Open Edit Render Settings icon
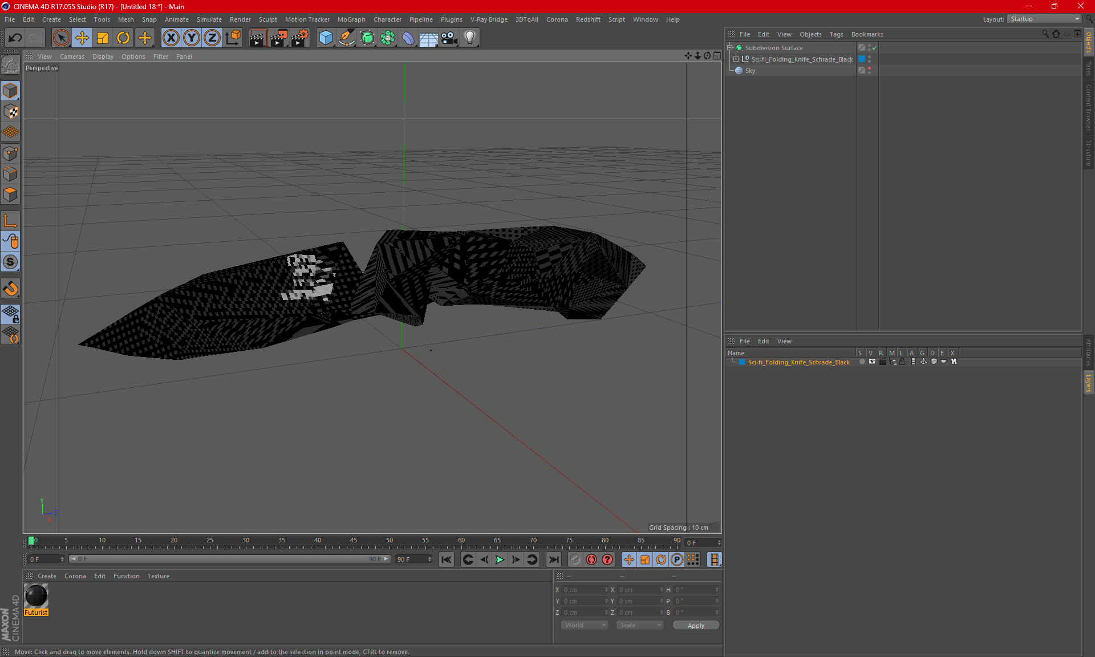Image resolution: width=1095 pixels, height=657 pixels. pos(300,38)
